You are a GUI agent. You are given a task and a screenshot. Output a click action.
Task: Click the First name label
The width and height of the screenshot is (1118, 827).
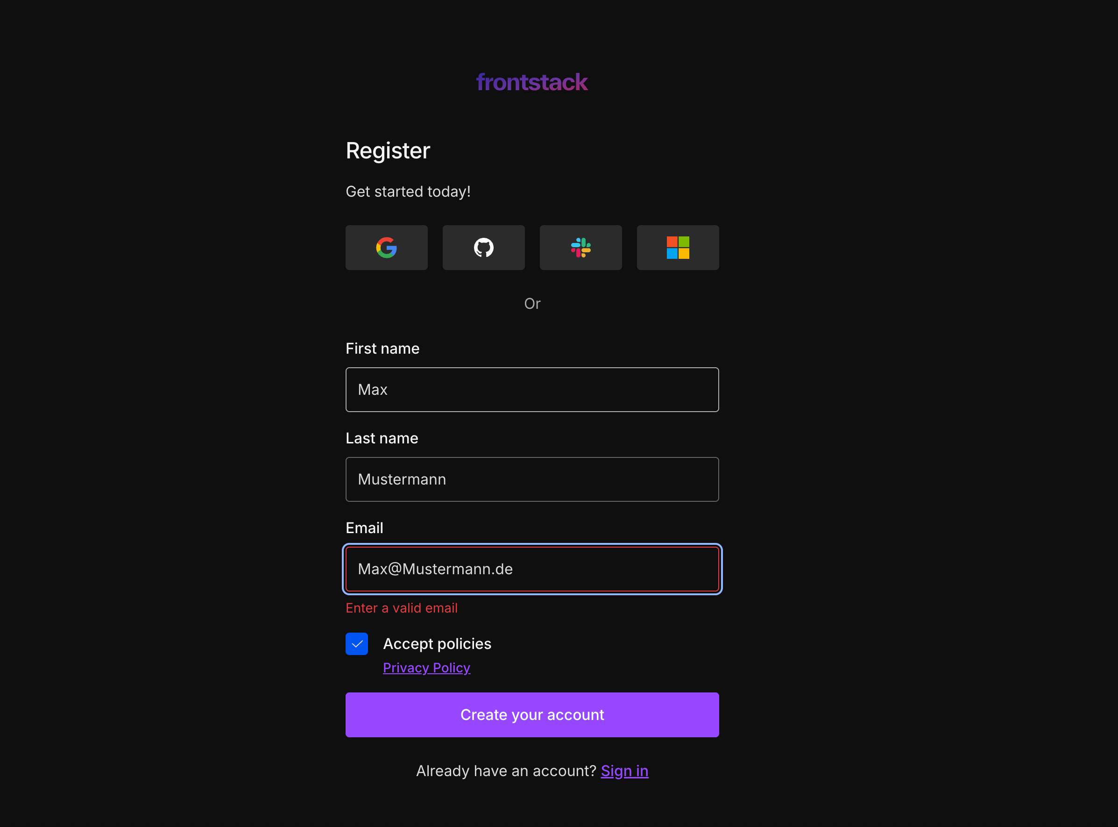(x=382, y=349)
